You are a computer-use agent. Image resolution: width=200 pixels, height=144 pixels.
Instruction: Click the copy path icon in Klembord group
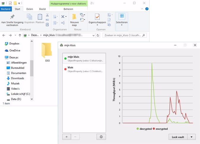click(x=47, y=20)
